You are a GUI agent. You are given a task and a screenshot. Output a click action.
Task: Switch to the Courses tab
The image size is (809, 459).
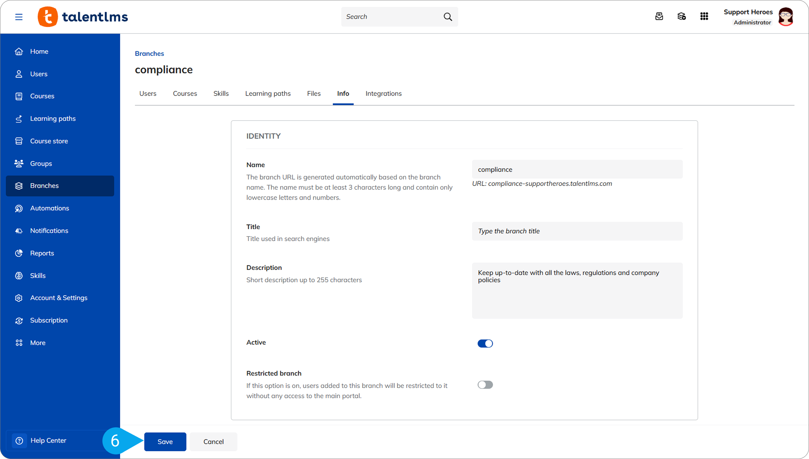(x=185, y=93)
